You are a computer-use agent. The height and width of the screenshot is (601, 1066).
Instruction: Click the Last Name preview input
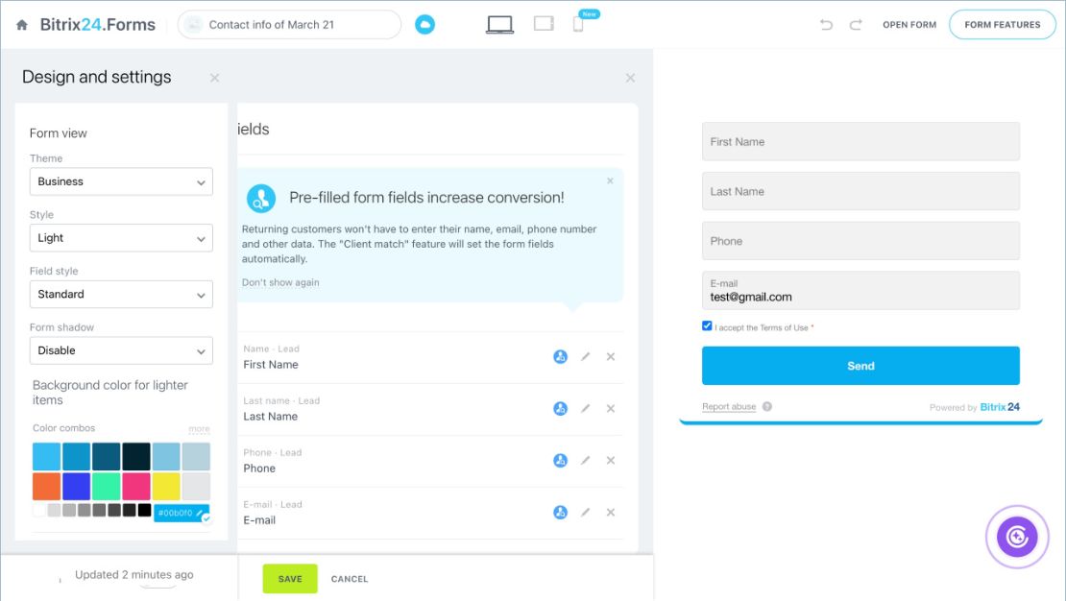[860, 191]
